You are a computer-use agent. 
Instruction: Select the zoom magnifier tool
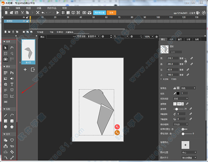12,54
